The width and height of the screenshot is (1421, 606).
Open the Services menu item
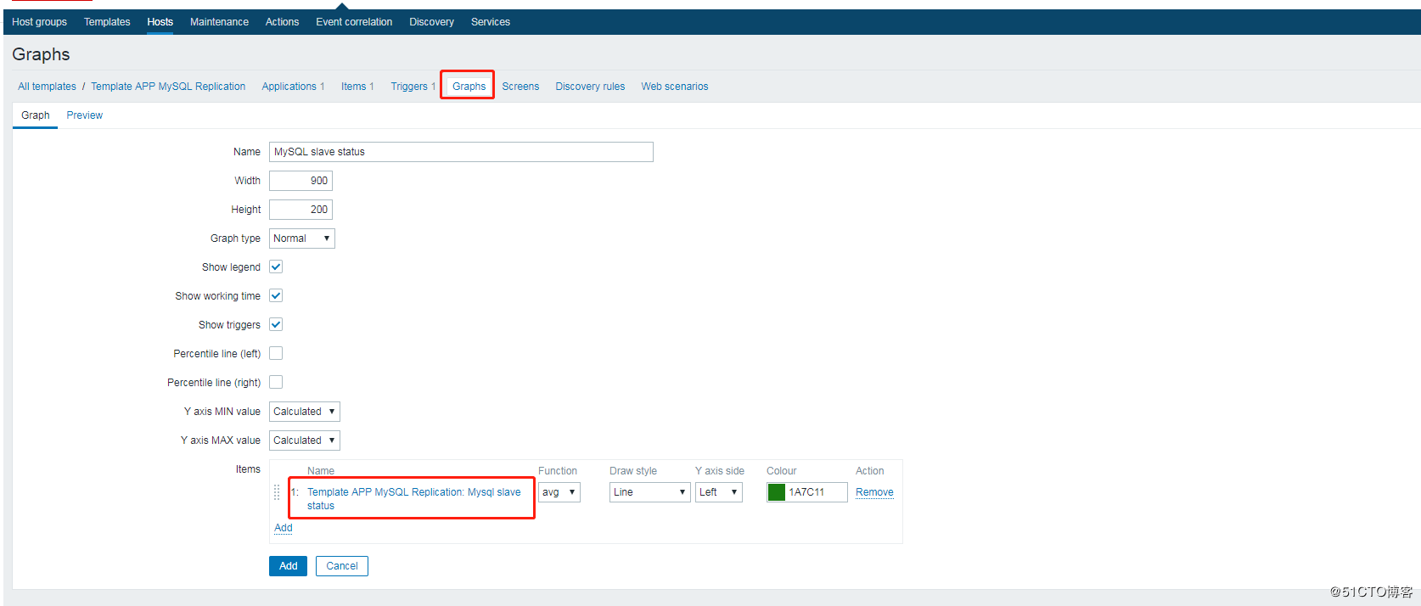[491, 22]
